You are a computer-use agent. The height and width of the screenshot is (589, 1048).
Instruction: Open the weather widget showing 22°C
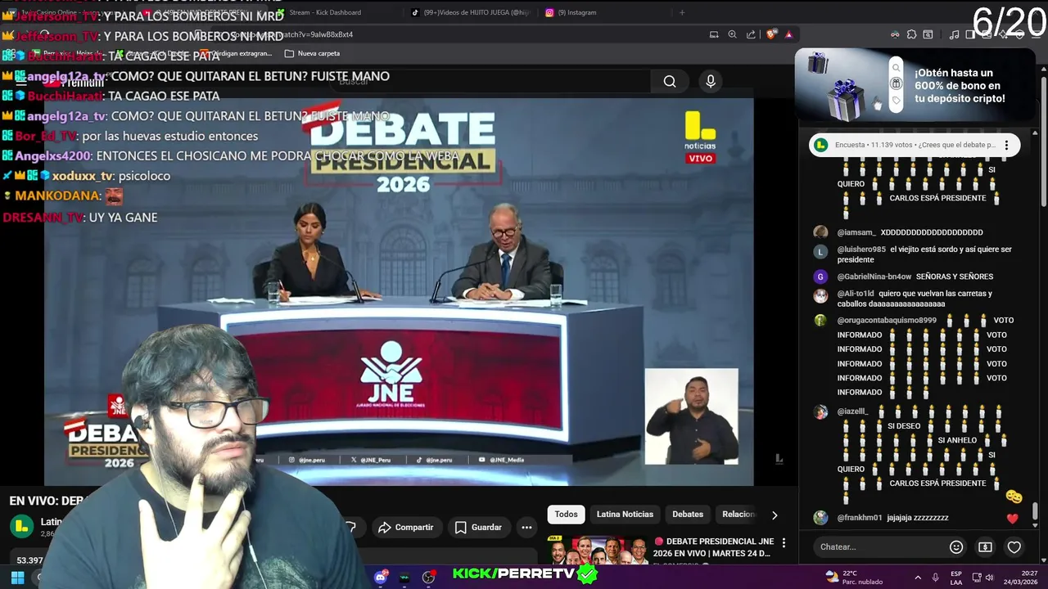854,577
